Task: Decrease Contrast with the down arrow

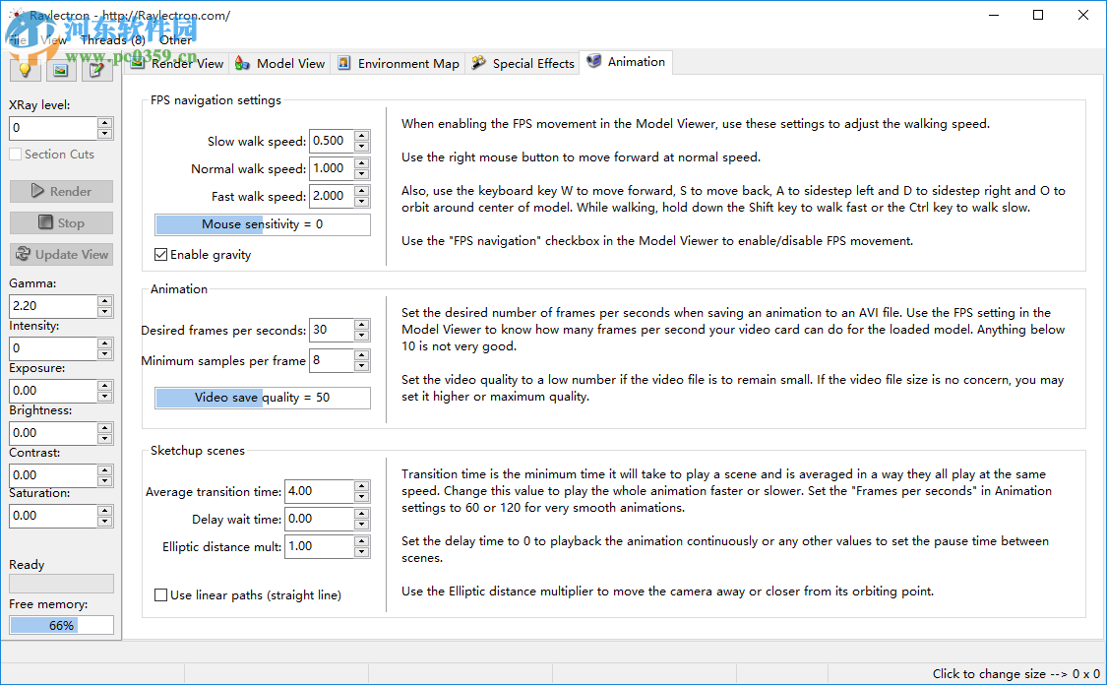Action: [105, 481]
